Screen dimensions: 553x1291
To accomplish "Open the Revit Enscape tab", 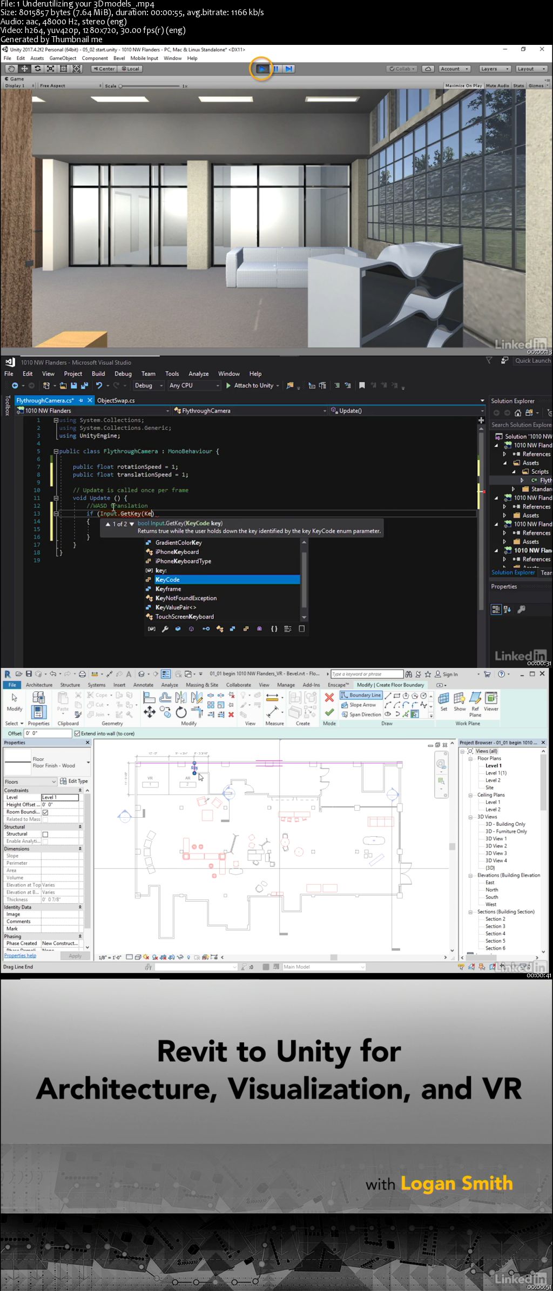I will (338, 685).
